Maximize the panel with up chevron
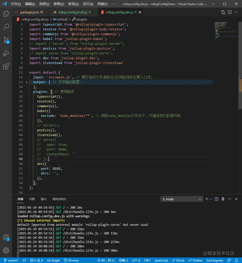The width and height of the screenshot is (242, 263). pos(230,199)
